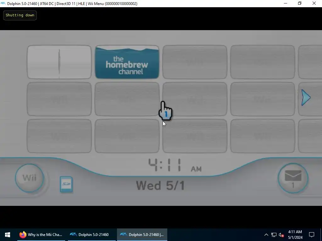Open the SD Card menu icon
Screen dimensions: 322x241
coord(66,184)
